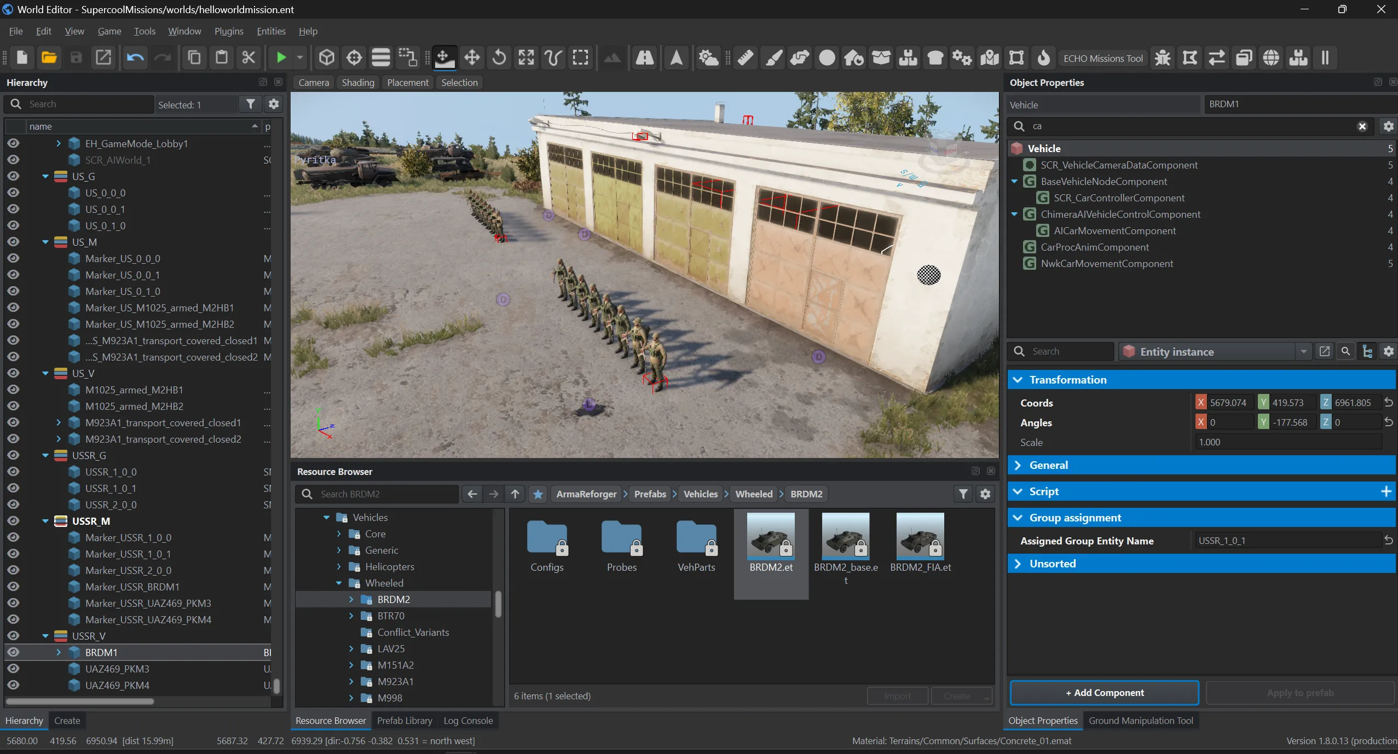Open the Plugins menu

tap(229, 31)
